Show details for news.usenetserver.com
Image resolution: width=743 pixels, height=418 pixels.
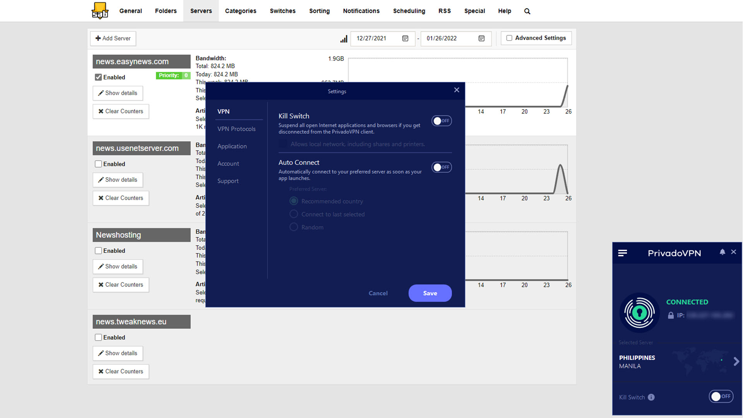point(118,180)
